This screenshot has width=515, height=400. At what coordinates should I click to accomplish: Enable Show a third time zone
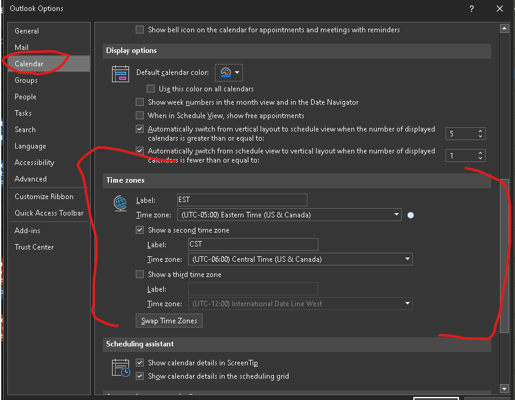[x=139, y=274]
